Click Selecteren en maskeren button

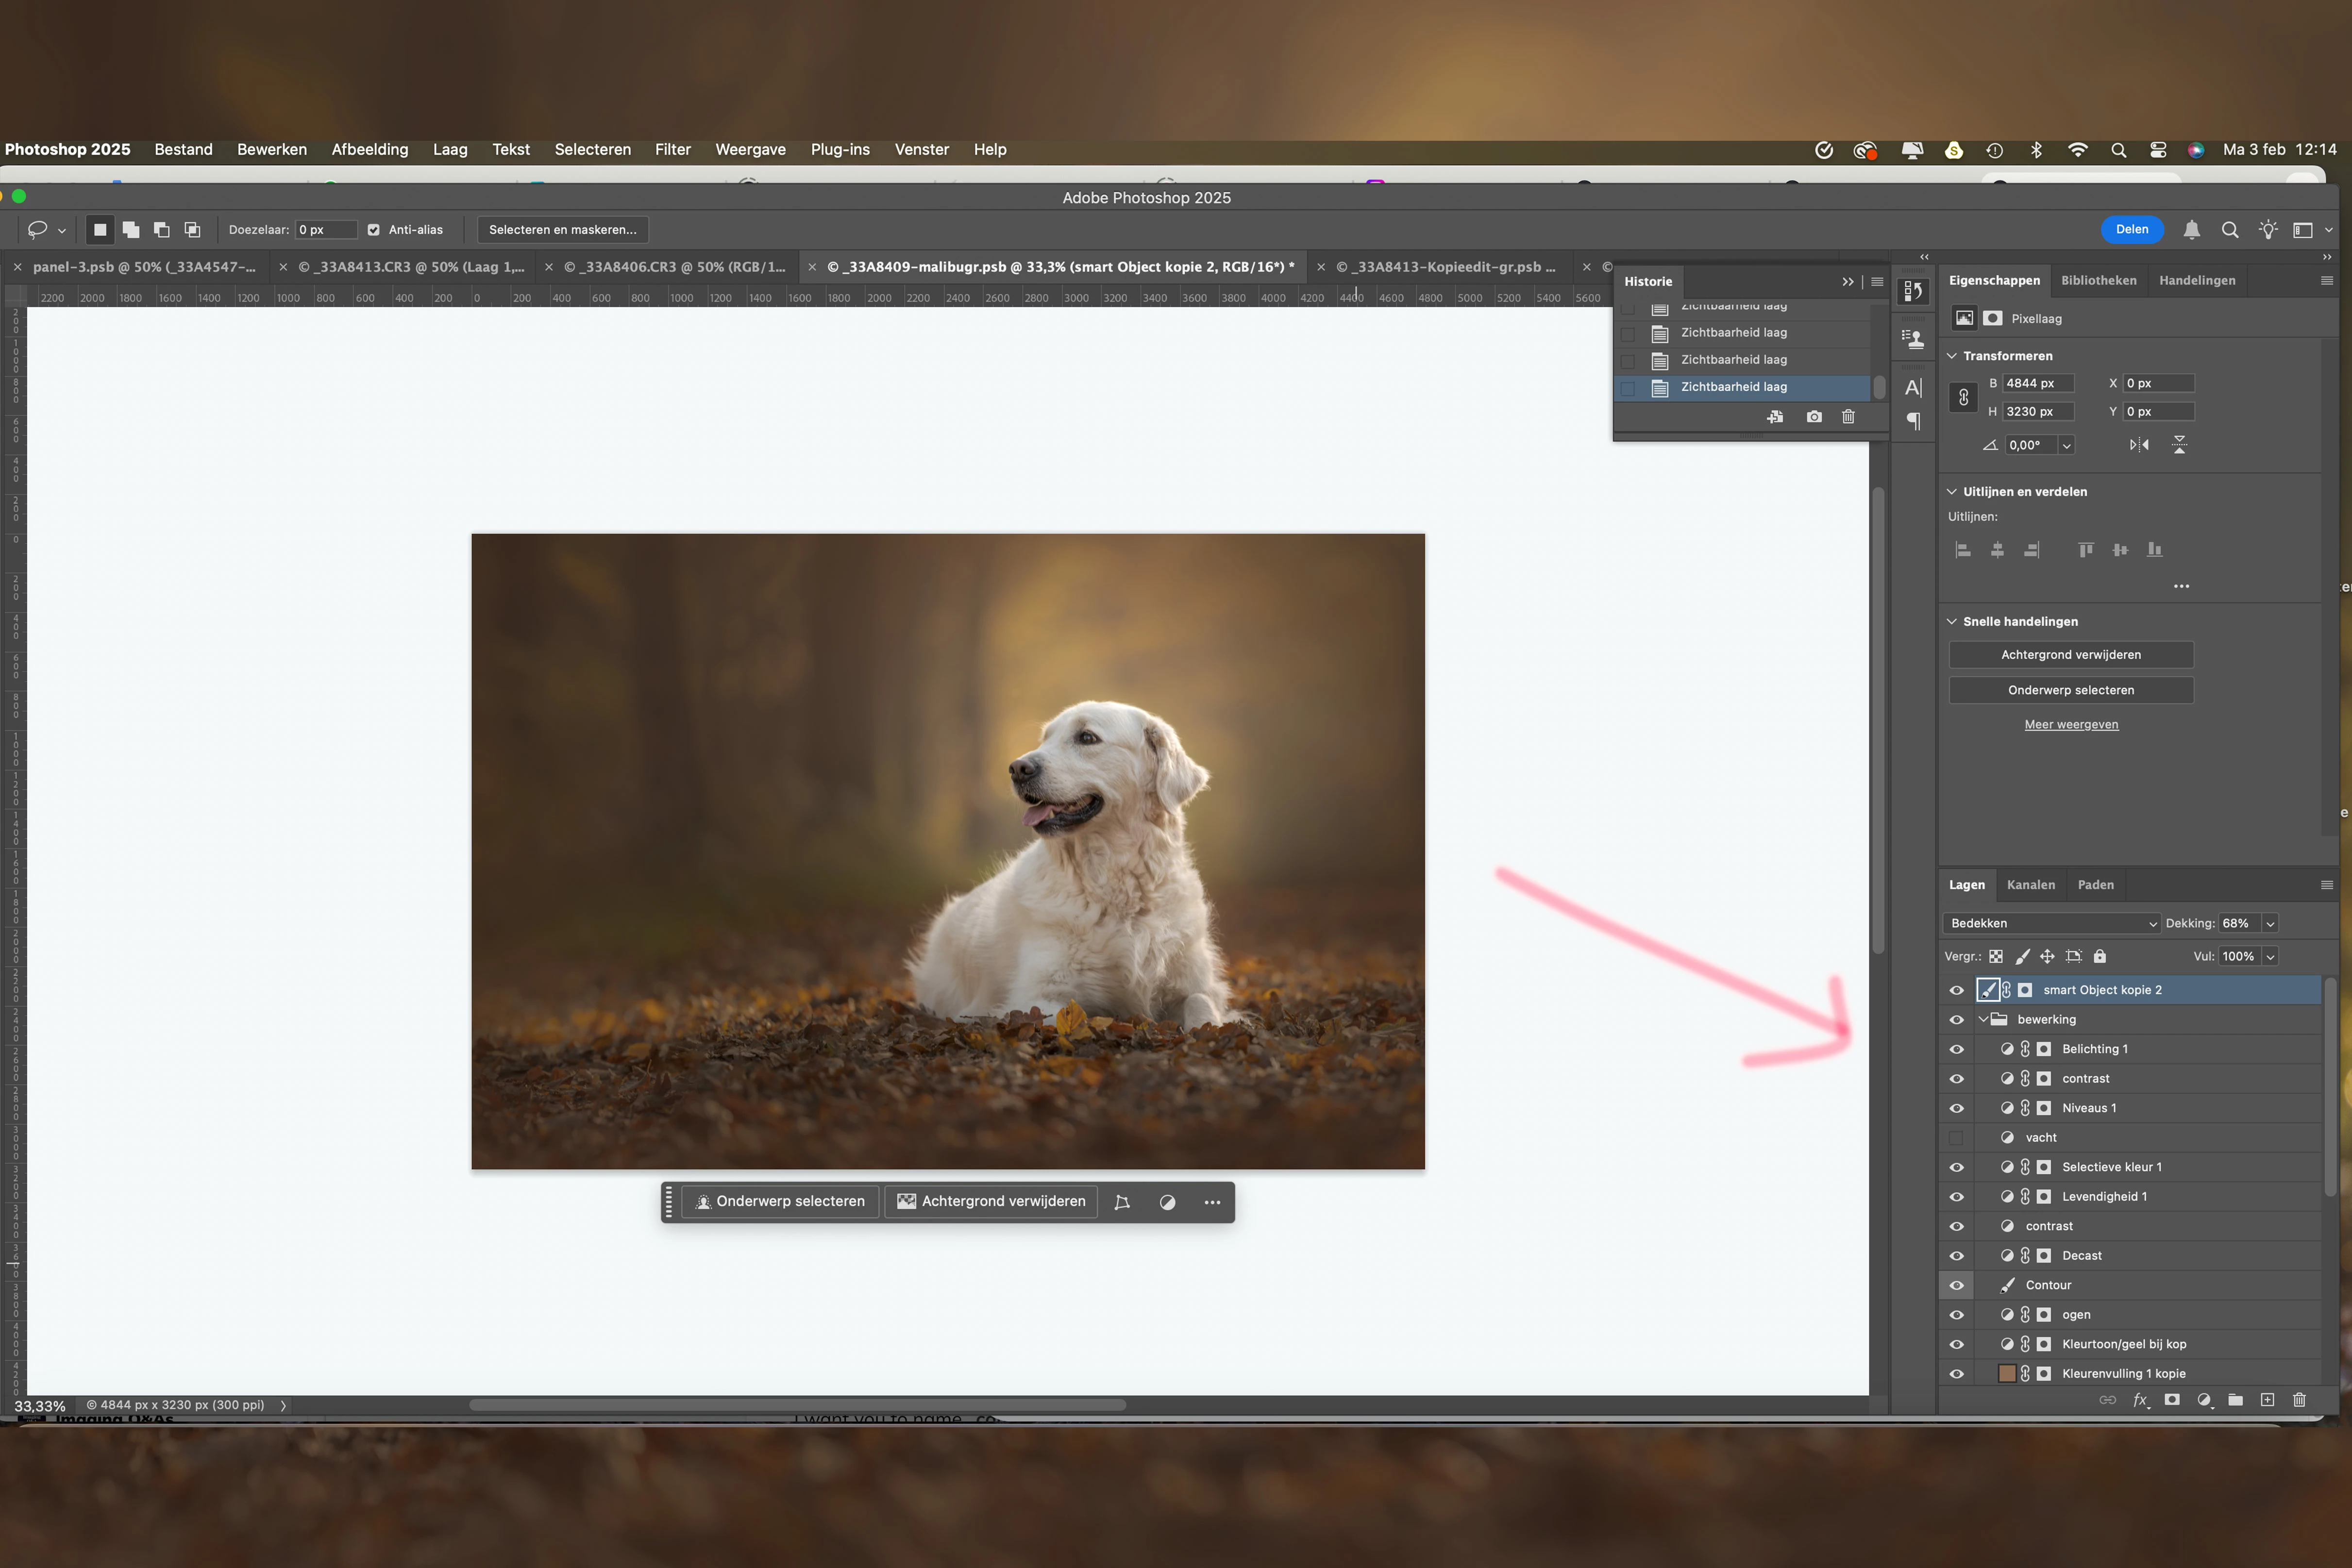pyautogui.click(x=562, y=230)
